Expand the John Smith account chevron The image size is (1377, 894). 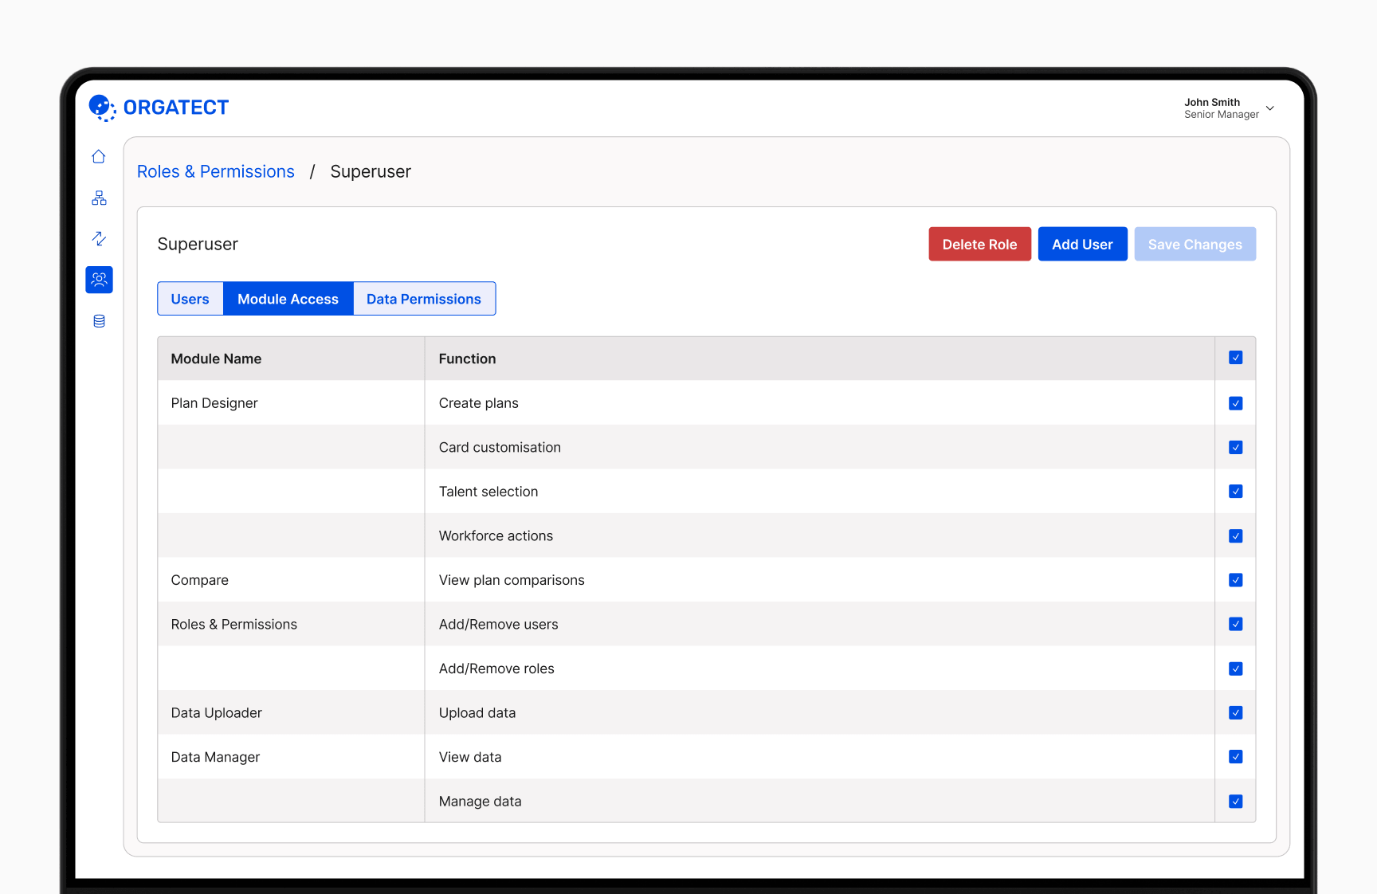[1270, 108]
